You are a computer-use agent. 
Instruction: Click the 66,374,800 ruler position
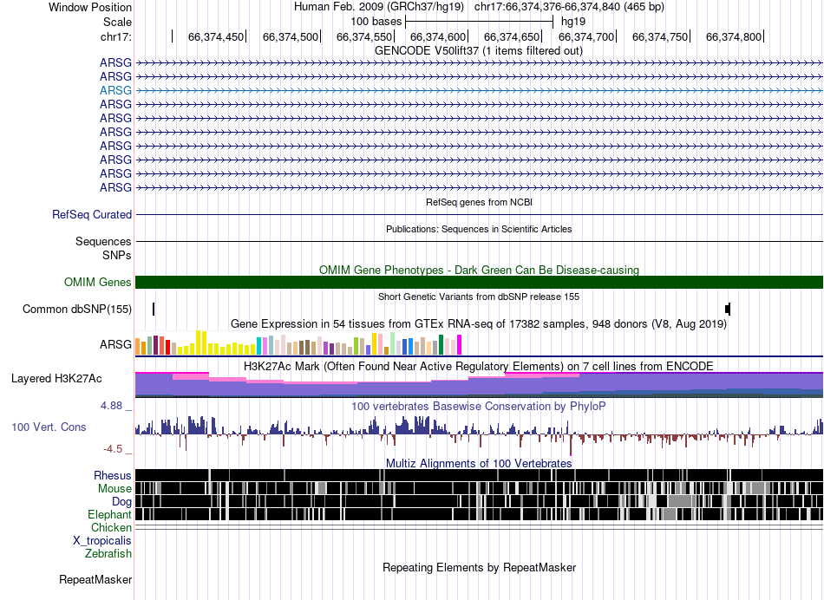point(734,36)
